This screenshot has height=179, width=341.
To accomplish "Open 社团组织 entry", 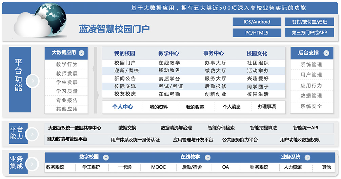I will point(258,63).
